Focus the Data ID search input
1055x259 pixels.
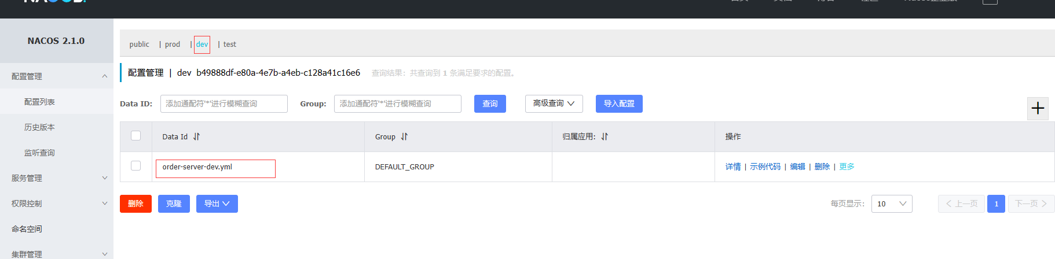[224, 103]
